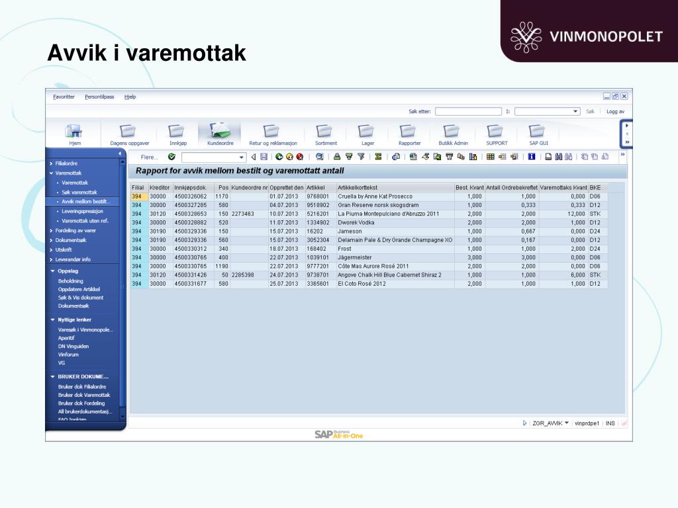
Task: Select Leveringspresisjon in navigation tree
Action: tap(82, 211)
